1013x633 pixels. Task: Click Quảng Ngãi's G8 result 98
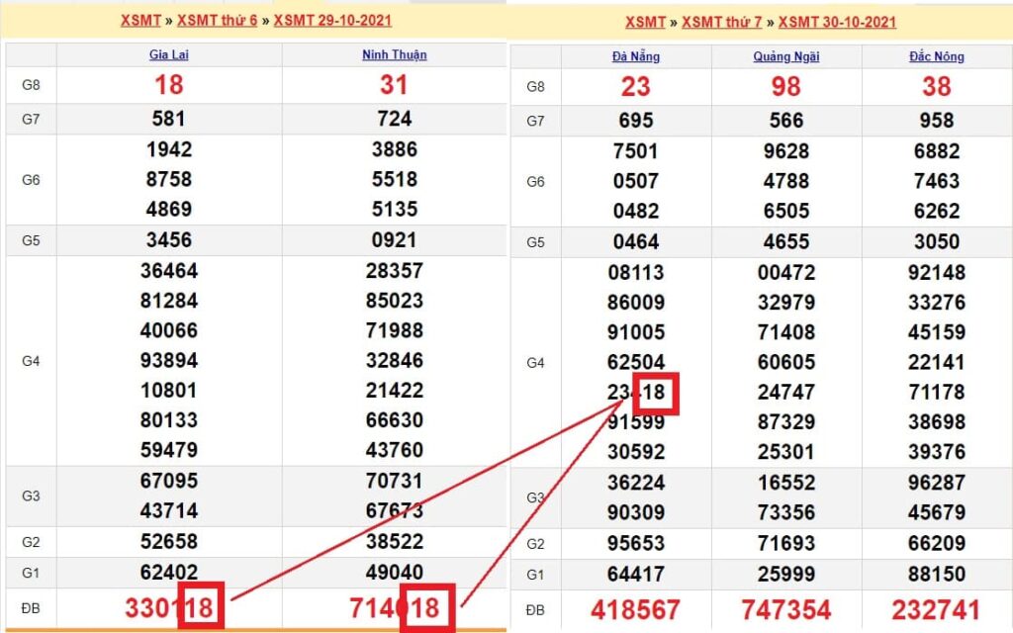(785, 87)
